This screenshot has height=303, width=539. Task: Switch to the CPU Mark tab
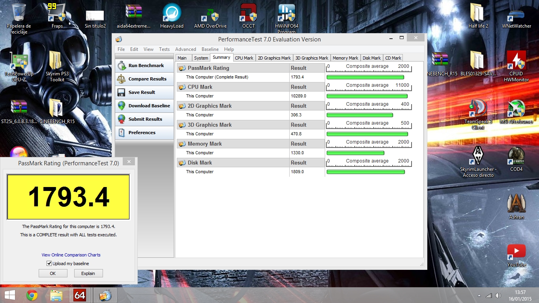[x=244, y=58]
